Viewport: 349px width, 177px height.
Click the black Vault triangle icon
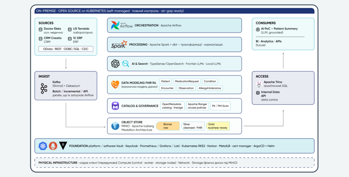click(63, 146)
